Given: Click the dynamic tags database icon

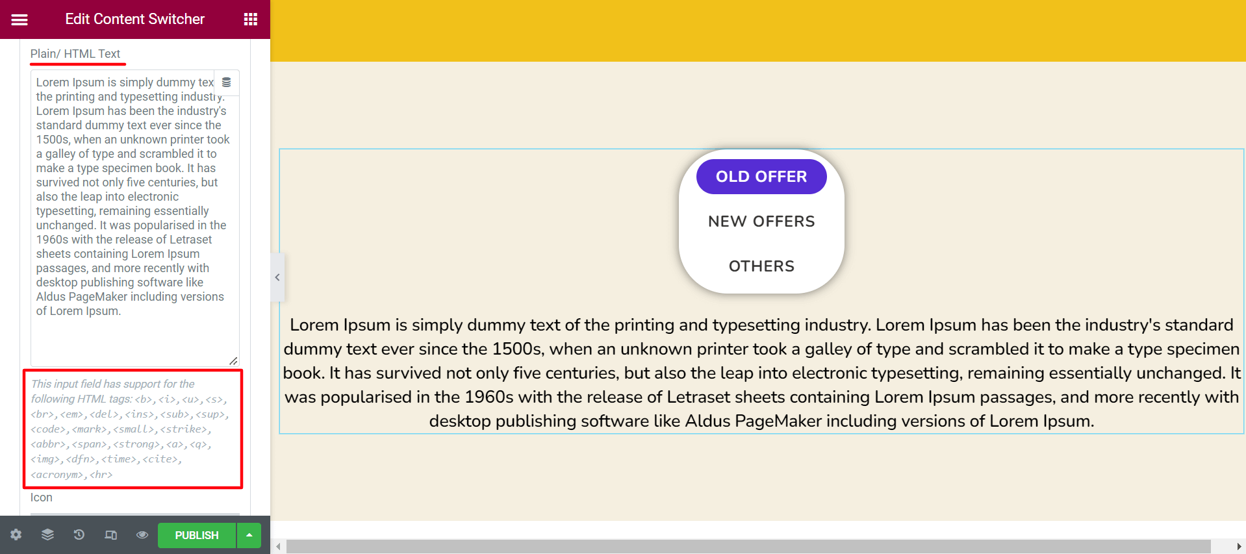Looking at the screenshot, I should 226,82.
